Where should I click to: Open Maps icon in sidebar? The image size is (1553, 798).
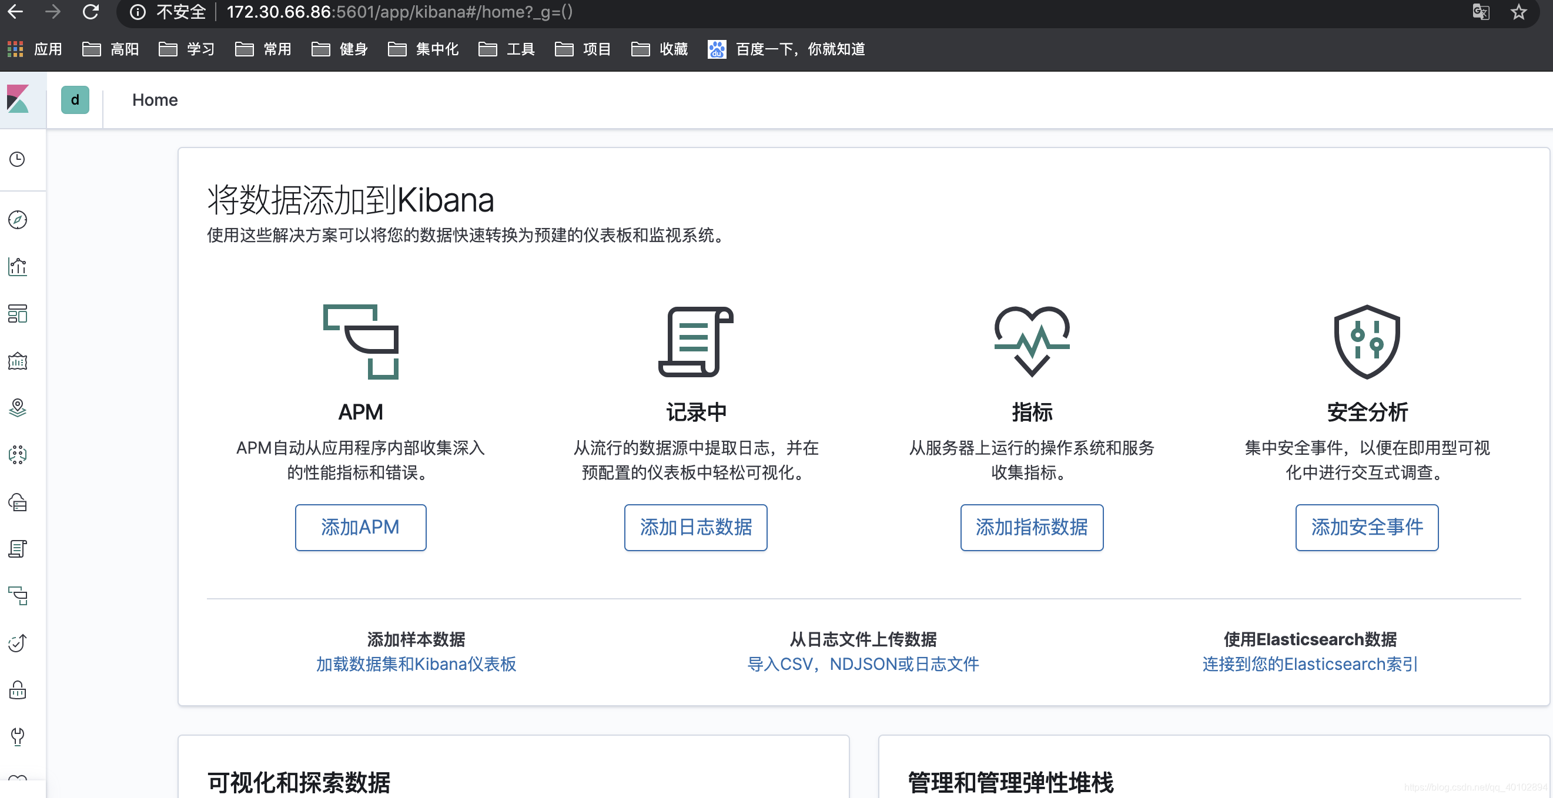coord(18,408)
